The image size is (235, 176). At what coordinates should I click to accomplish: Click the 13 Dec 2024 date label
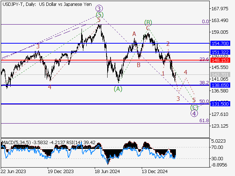point(155,171)
